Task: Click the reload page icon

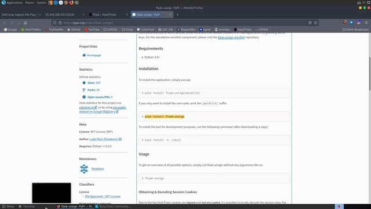Action: point(19,23)
